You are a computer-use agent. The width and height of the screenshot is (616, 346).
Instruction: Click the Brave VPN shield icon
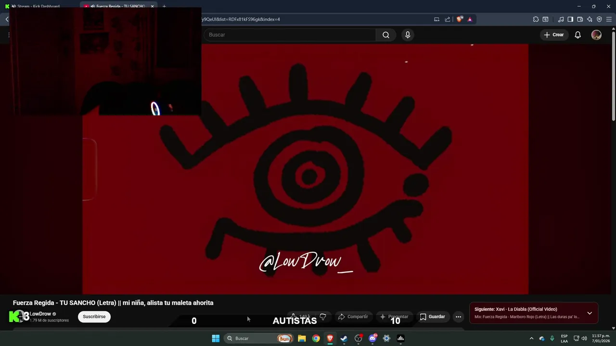(x=599, y=19)
